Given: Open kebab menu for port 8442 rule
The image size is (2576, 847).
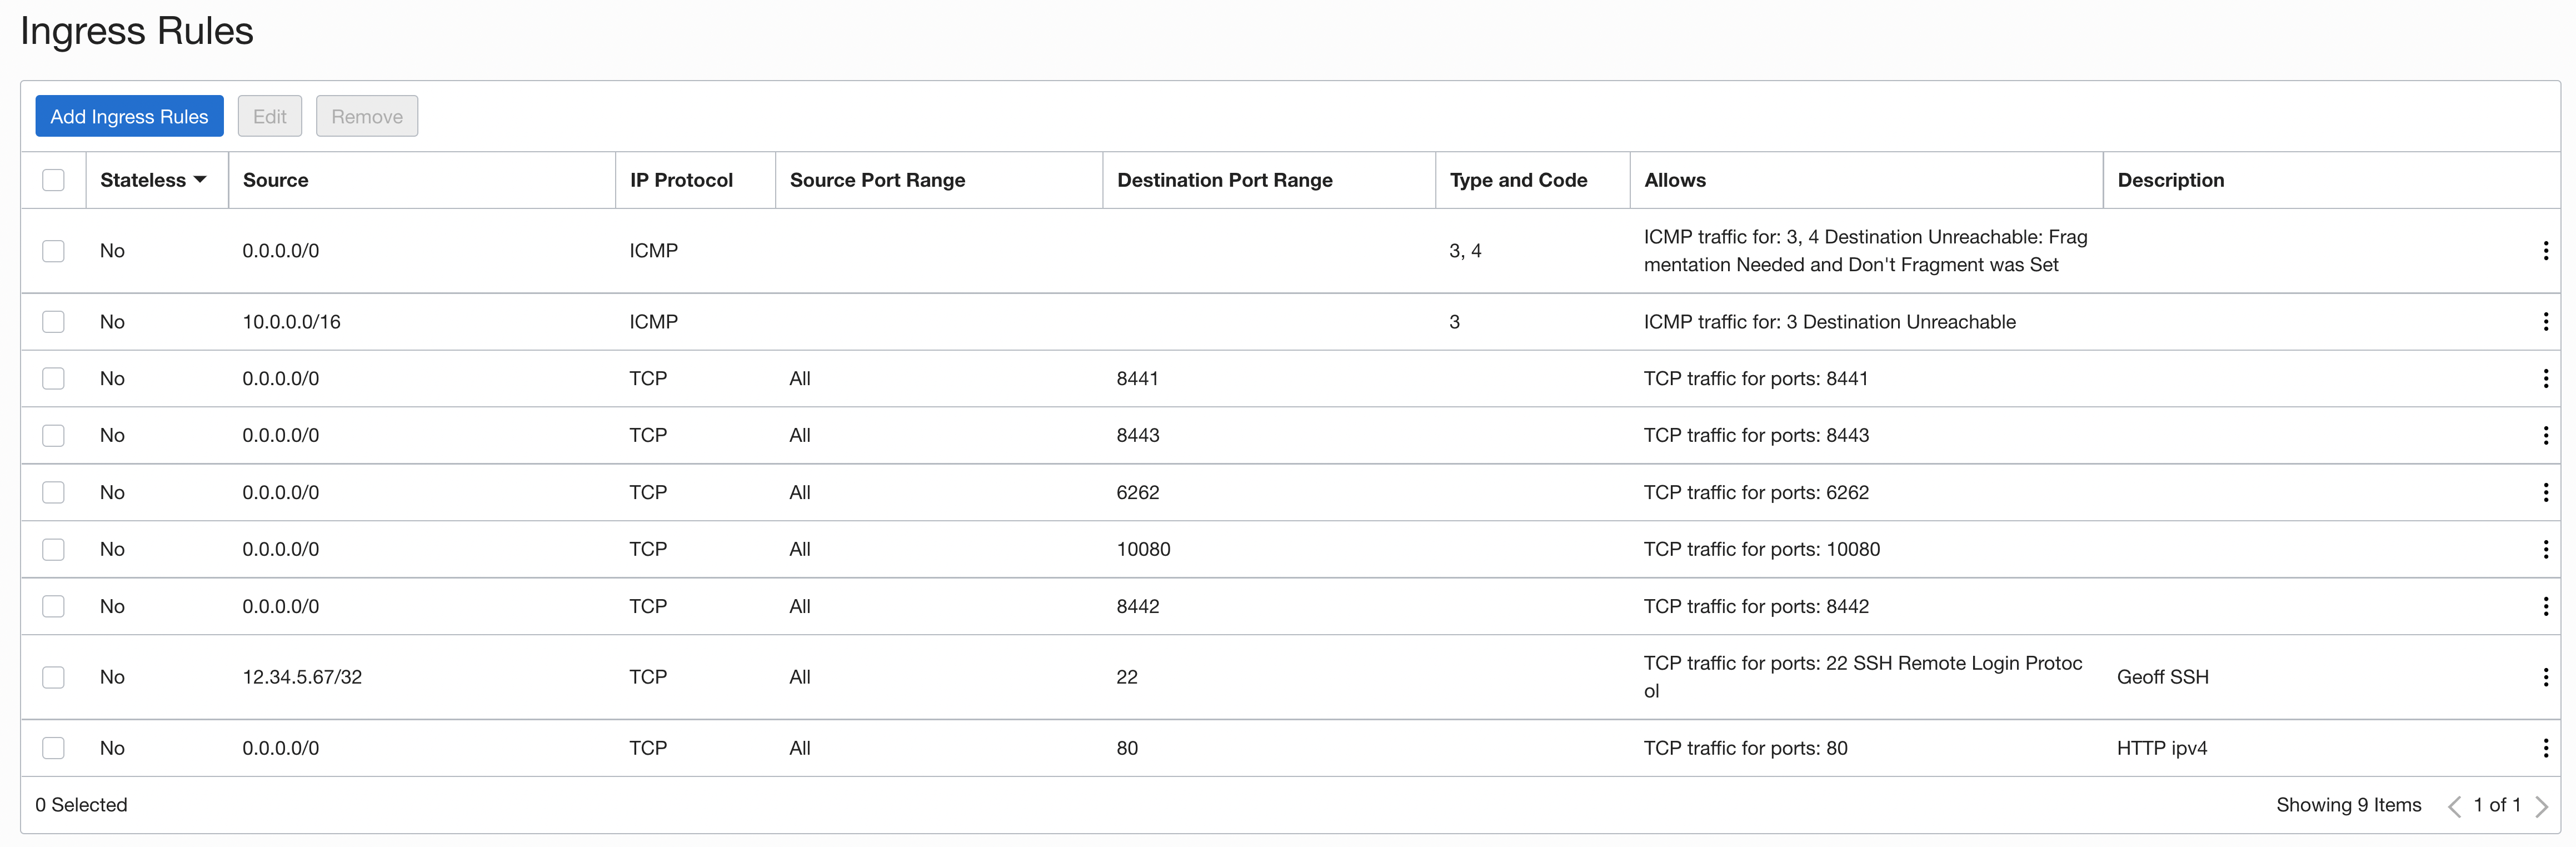Looking at the screenshot, I should [x=2545, y=606].
